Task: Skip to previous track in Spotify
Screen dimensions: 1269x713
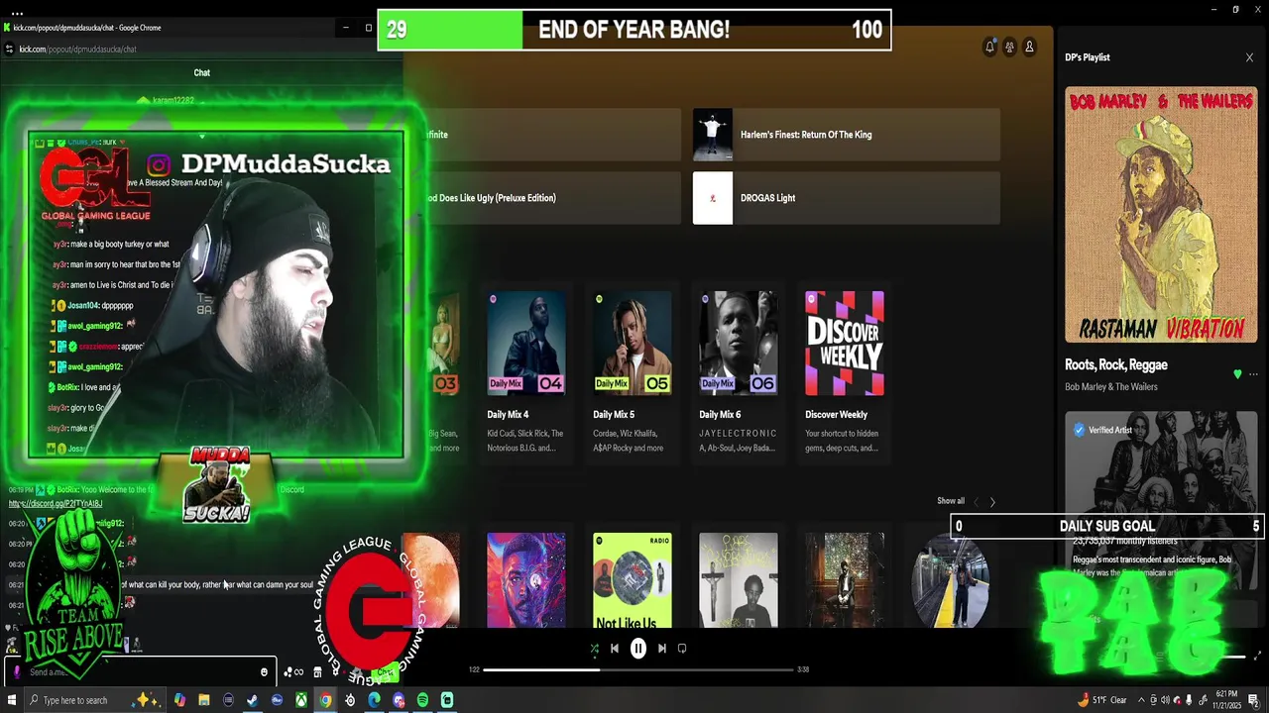Action: coord(615,649)
